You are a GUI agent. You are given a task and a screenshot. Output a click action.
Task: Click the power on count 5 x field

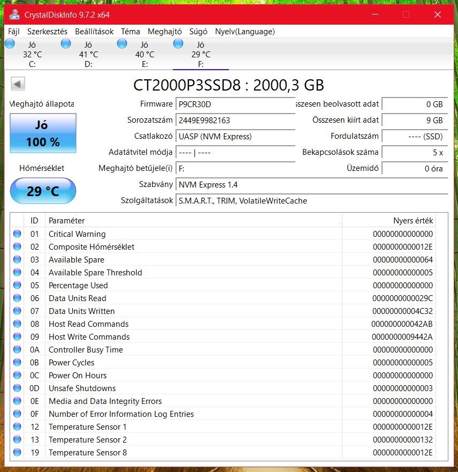coord(415,152)
